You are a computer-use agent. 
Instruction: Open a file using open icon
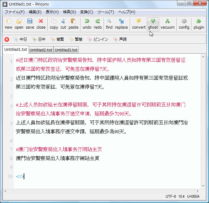[19, 24]
